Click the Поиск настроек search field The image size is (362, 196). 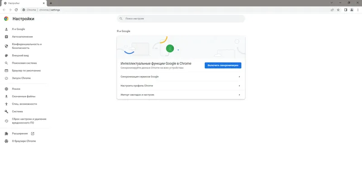(x=181, y=19)
